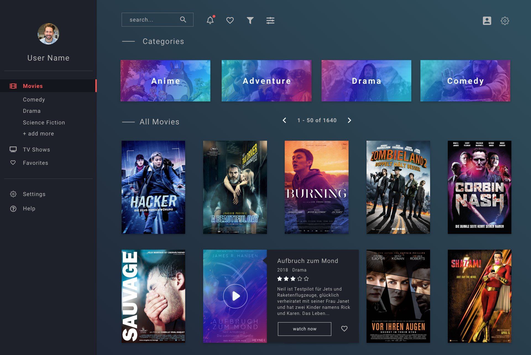
Task: Set rating to first star
Action: point(280,279)
